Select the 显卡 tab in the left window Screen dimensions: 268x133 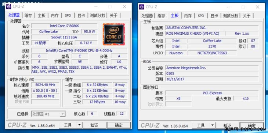click(81, 15)
